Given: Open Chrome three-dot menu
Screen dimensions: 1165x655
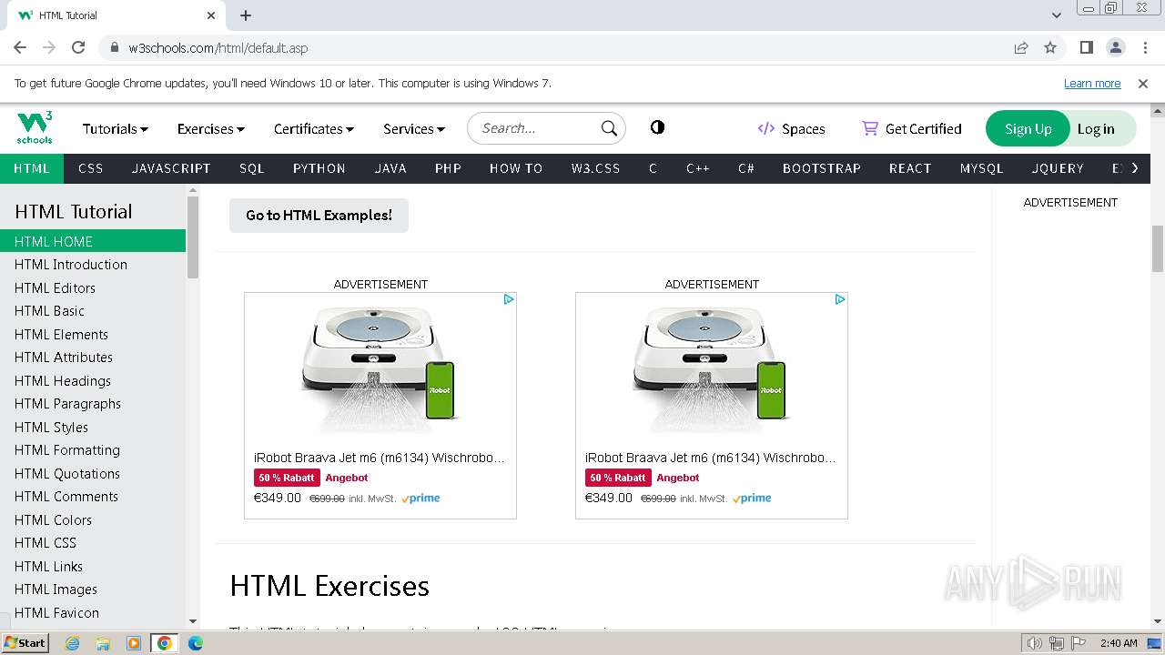Looking at the screenshot, I should [x=1144, y=47].
